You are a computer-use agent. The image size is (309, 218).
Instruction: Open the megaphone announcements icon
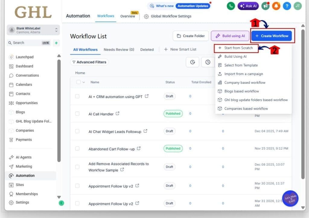[266, 6]
